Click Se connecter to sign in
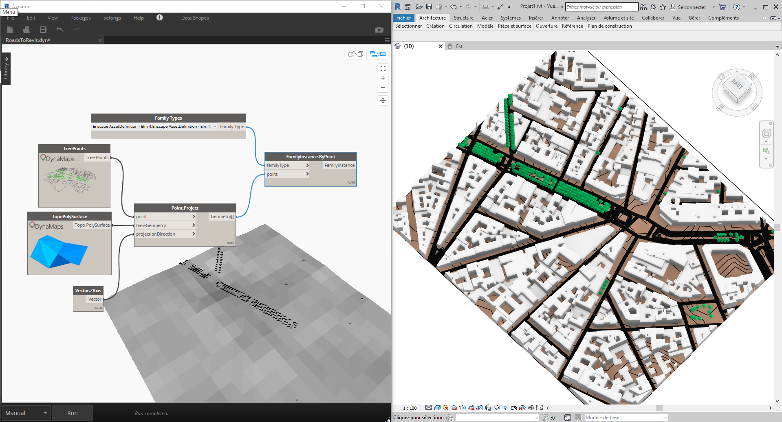782x422 pixels. coord(692,7)
